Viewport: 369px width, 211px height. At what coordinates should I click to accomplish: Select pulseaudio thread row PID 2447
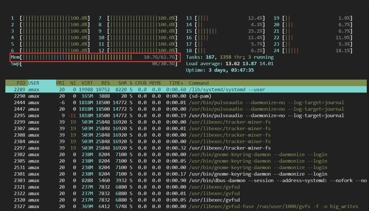click(186, 109)
